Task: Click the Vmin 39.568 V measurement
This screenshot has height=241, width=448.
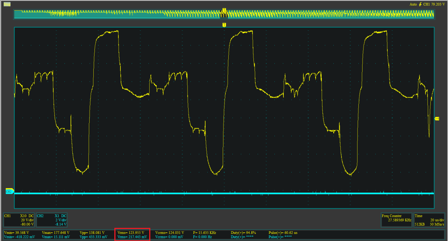Action: click(16, 232)
